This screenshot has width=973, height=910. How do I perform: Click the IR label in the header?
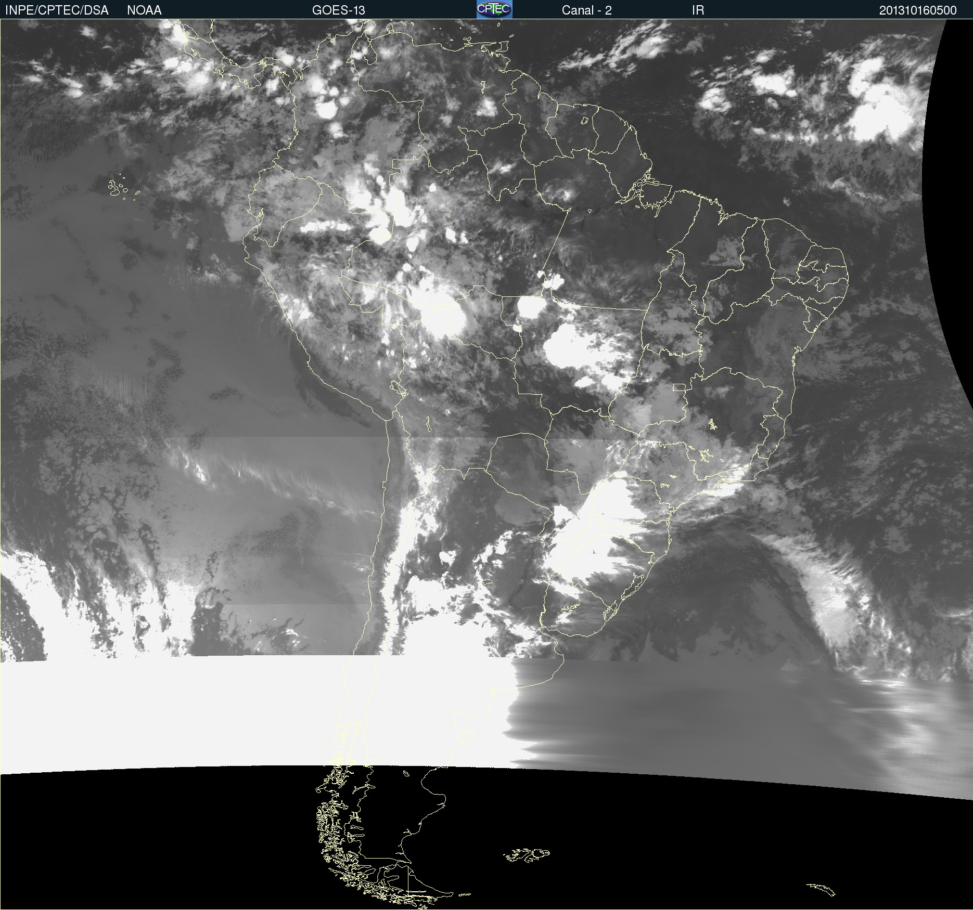pyautogui.click(x=698, y=10)
